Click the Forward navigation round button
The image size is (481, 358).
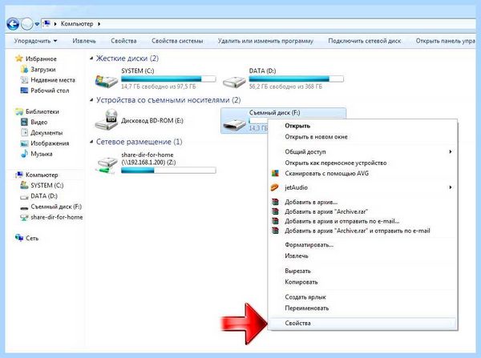pos(27,24)
